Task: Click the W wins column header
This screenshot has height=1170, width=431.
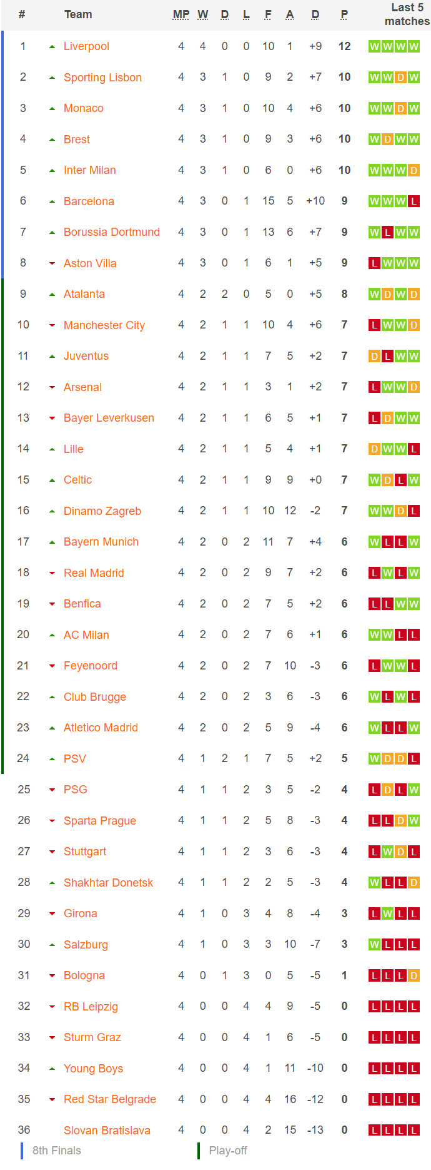Action: (203, 14)
